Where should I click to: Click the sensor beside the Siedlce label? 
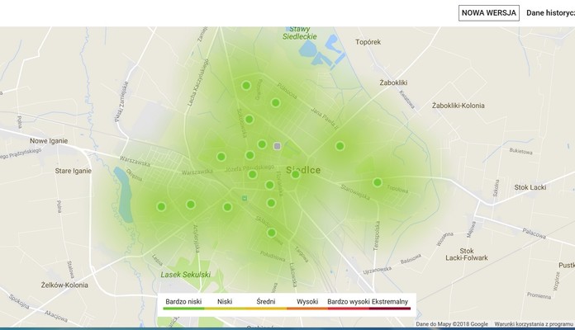pyautogui.click(x=296, y=174)
